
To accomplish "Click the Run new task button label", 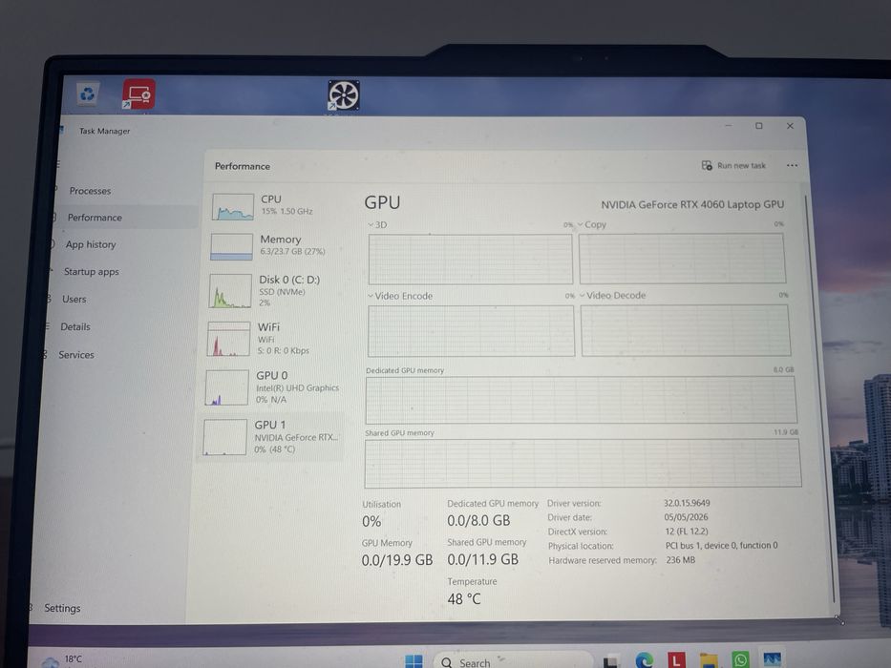I will [x=741, y=165].
